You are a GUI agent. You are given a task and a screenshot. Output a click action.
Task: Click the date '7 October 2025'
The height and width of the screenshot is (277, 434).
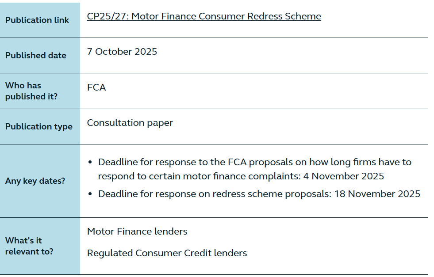(122, 52)
